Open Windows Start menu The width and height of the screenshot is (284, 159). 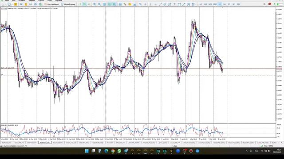click(87, 151)
